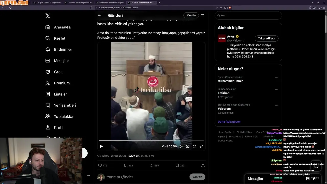Open the Premium page
327x184 pixels.
(58, 83)
